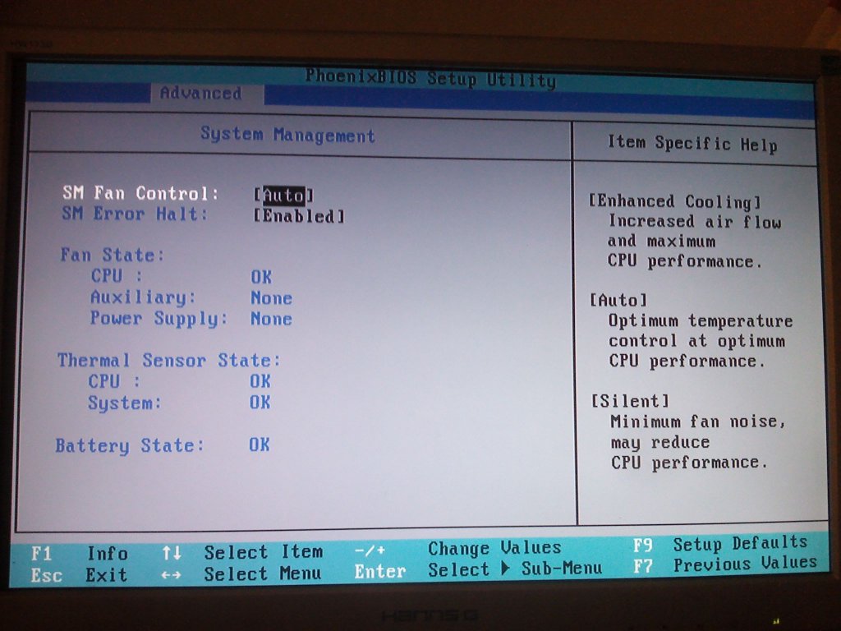
Task: Click the System thermal sensor label
Action: [125, 403]
